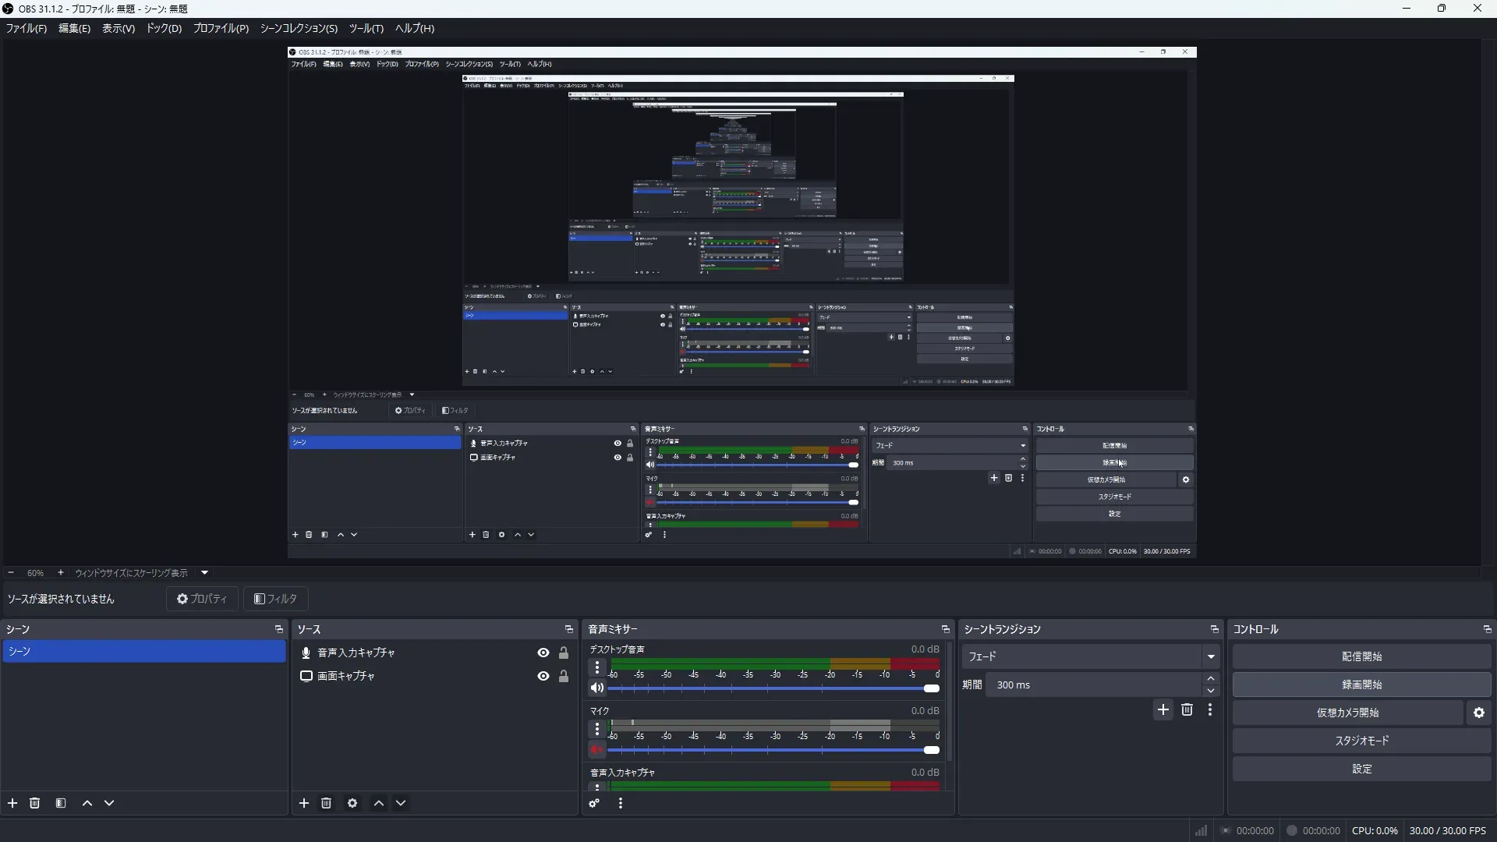
Task: Open advanced audio properties gears icon
Action: pos(594,803)
